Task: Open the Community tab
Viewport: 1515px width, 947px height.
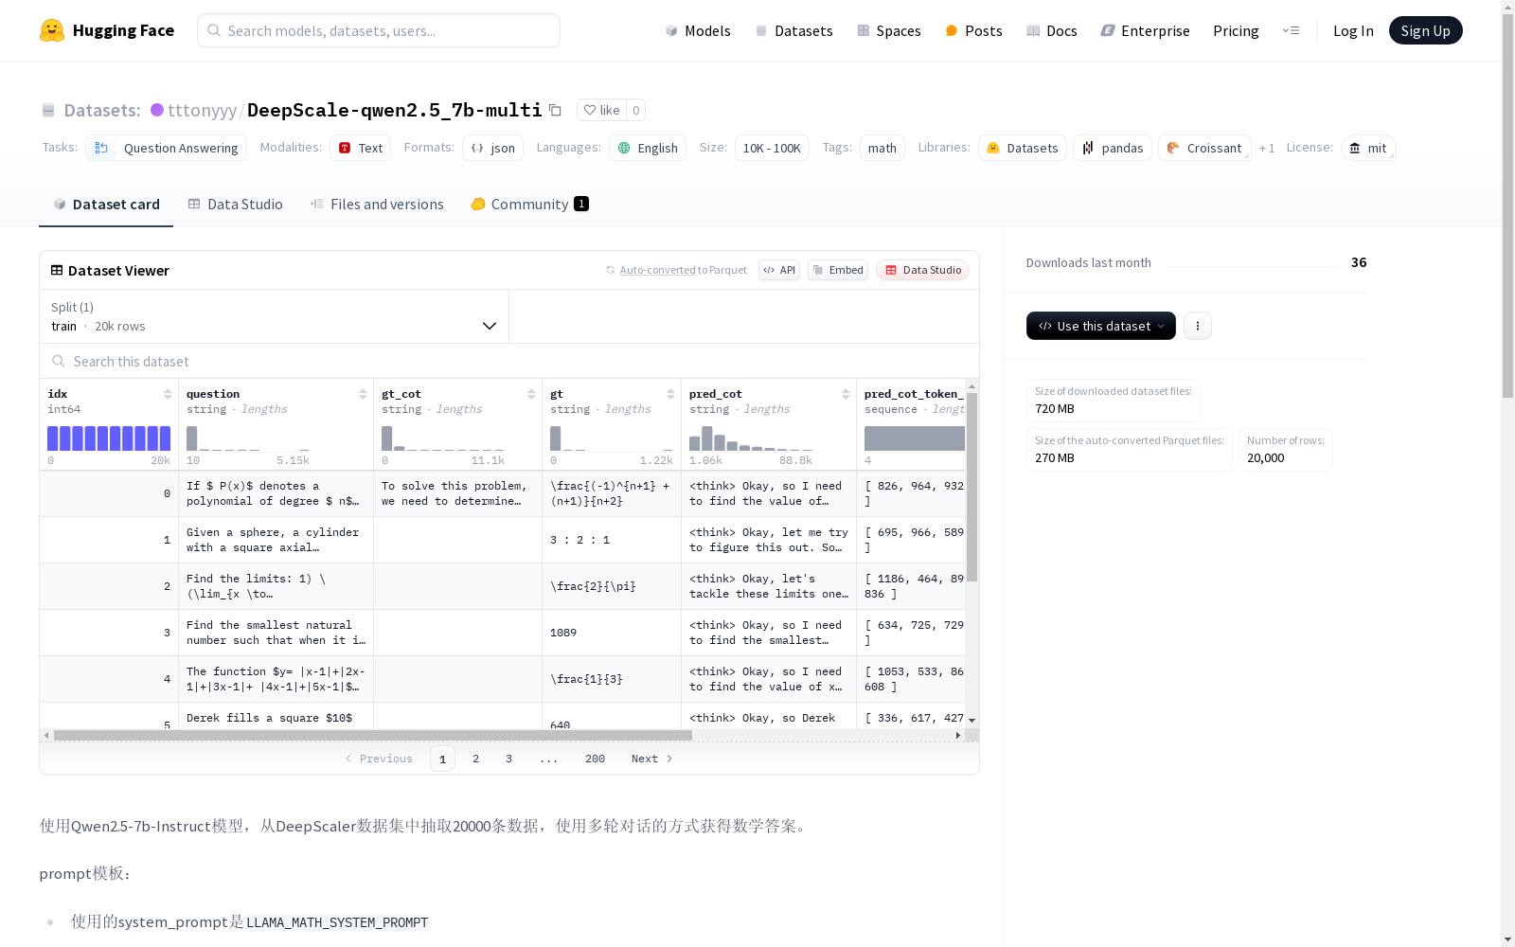Action: point(530,205)
